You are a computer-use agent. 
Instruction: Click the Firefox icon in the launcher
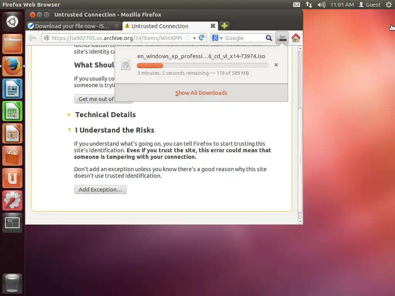(x=12, y=66)
